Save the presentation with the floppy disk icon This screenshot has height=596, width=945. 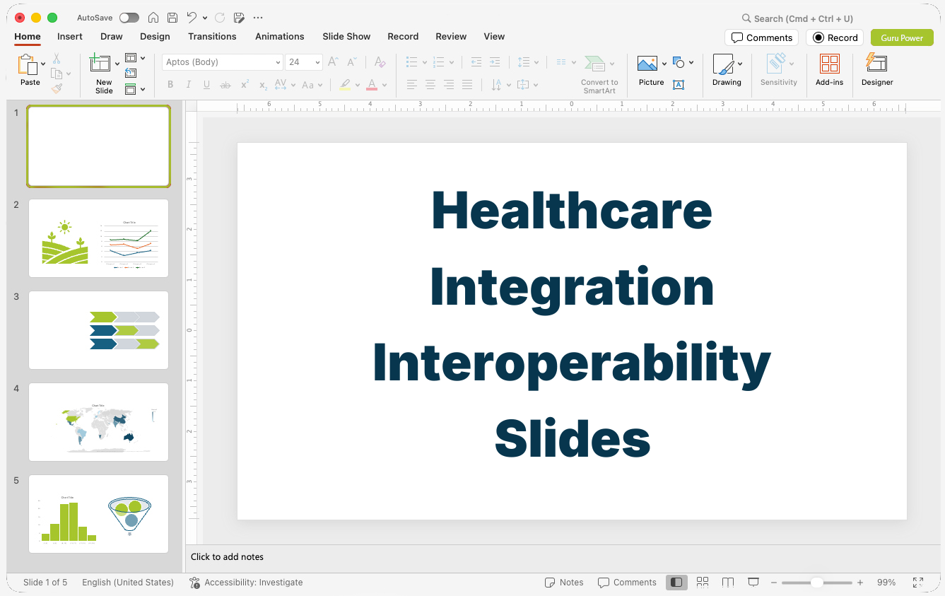(x=172, y=18)
